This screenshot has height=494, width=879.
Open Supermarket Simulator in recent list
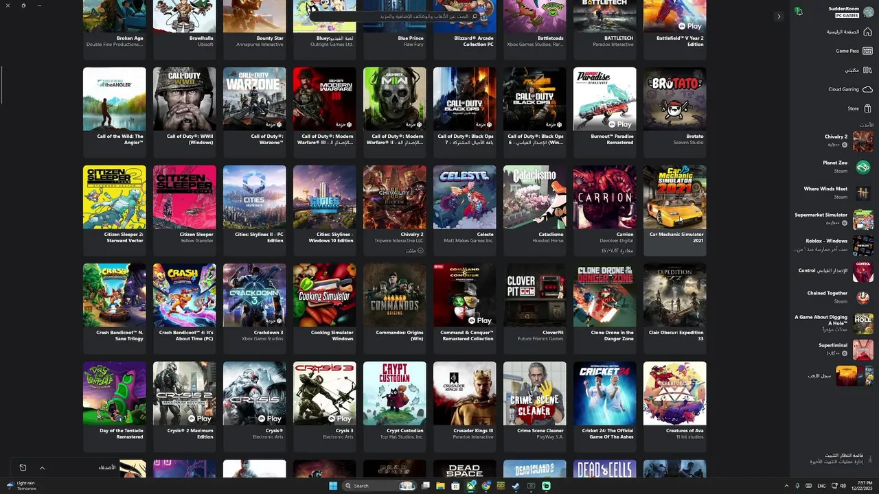[x=834, y=219]
